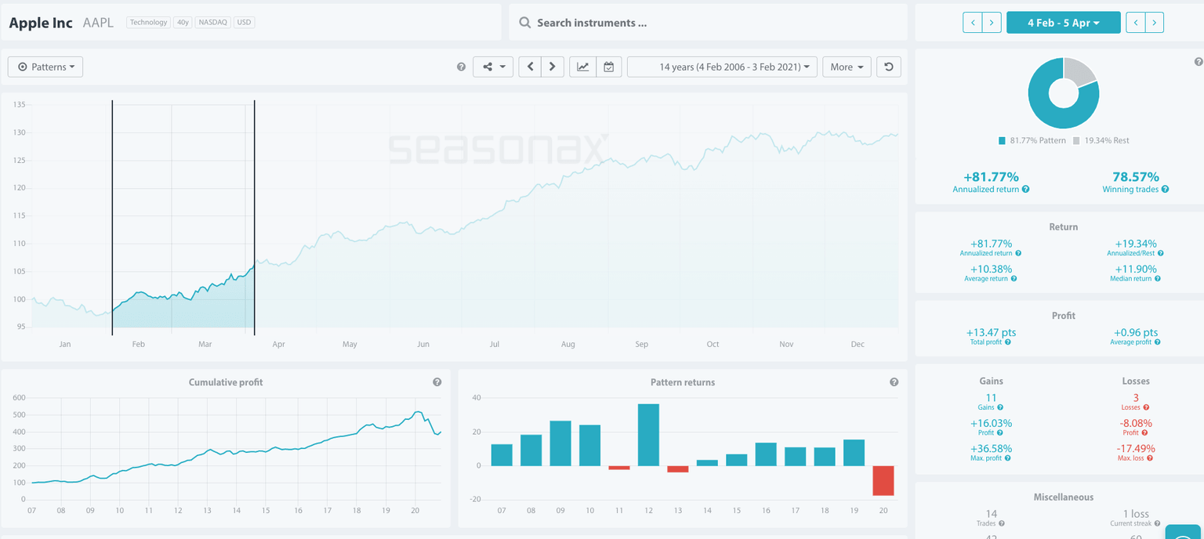Click the search magnifier icon
The image size is (1204, 539).
[x=524, y=23]
